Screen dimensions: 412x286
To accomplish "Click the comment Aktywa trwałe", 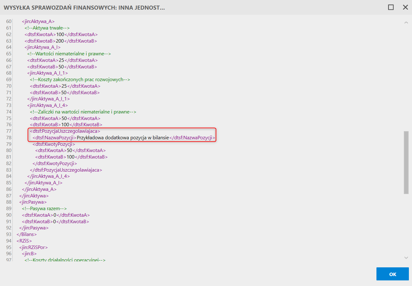I will pos(47,28).
